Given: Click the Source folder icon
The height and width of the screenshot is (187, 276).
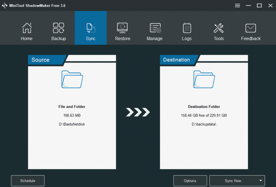Looking at the screenshot, I should 72,79.
